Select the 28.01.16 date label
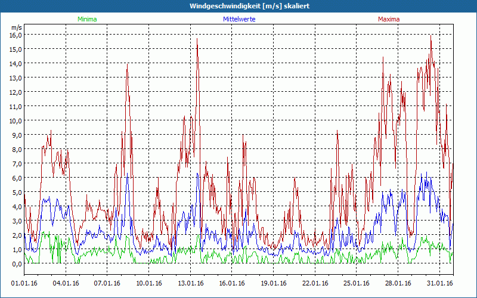Image resolution: width=477 pixels, height=298 pixels. coord(398,283)
